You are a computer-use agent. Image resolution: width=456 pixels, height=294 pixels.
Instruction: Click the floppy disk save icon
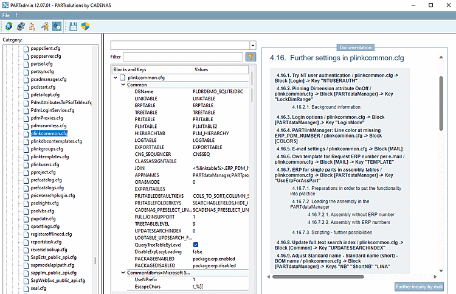[74, 26]
